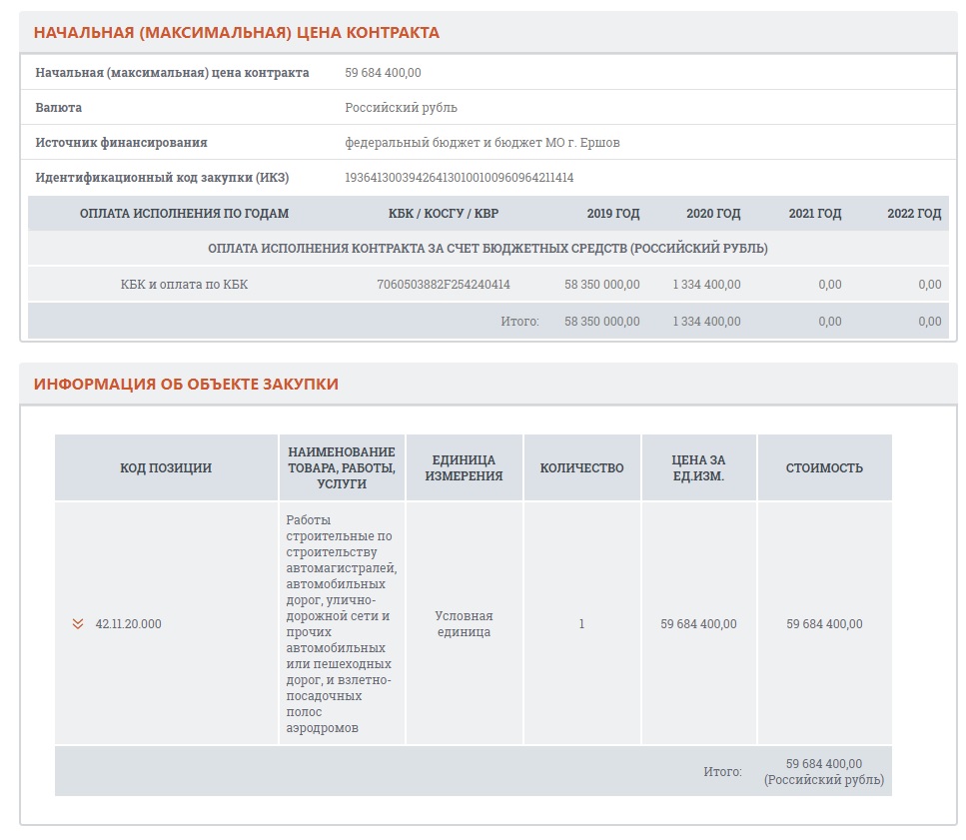
Task: Click the '2020 год' column header
Action: click(x=713, y=214)
